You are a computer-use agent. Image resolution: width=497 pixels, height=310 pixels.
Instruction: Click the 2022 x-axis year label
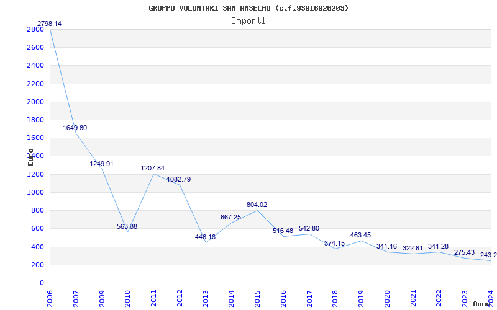(x=439, y=299)
